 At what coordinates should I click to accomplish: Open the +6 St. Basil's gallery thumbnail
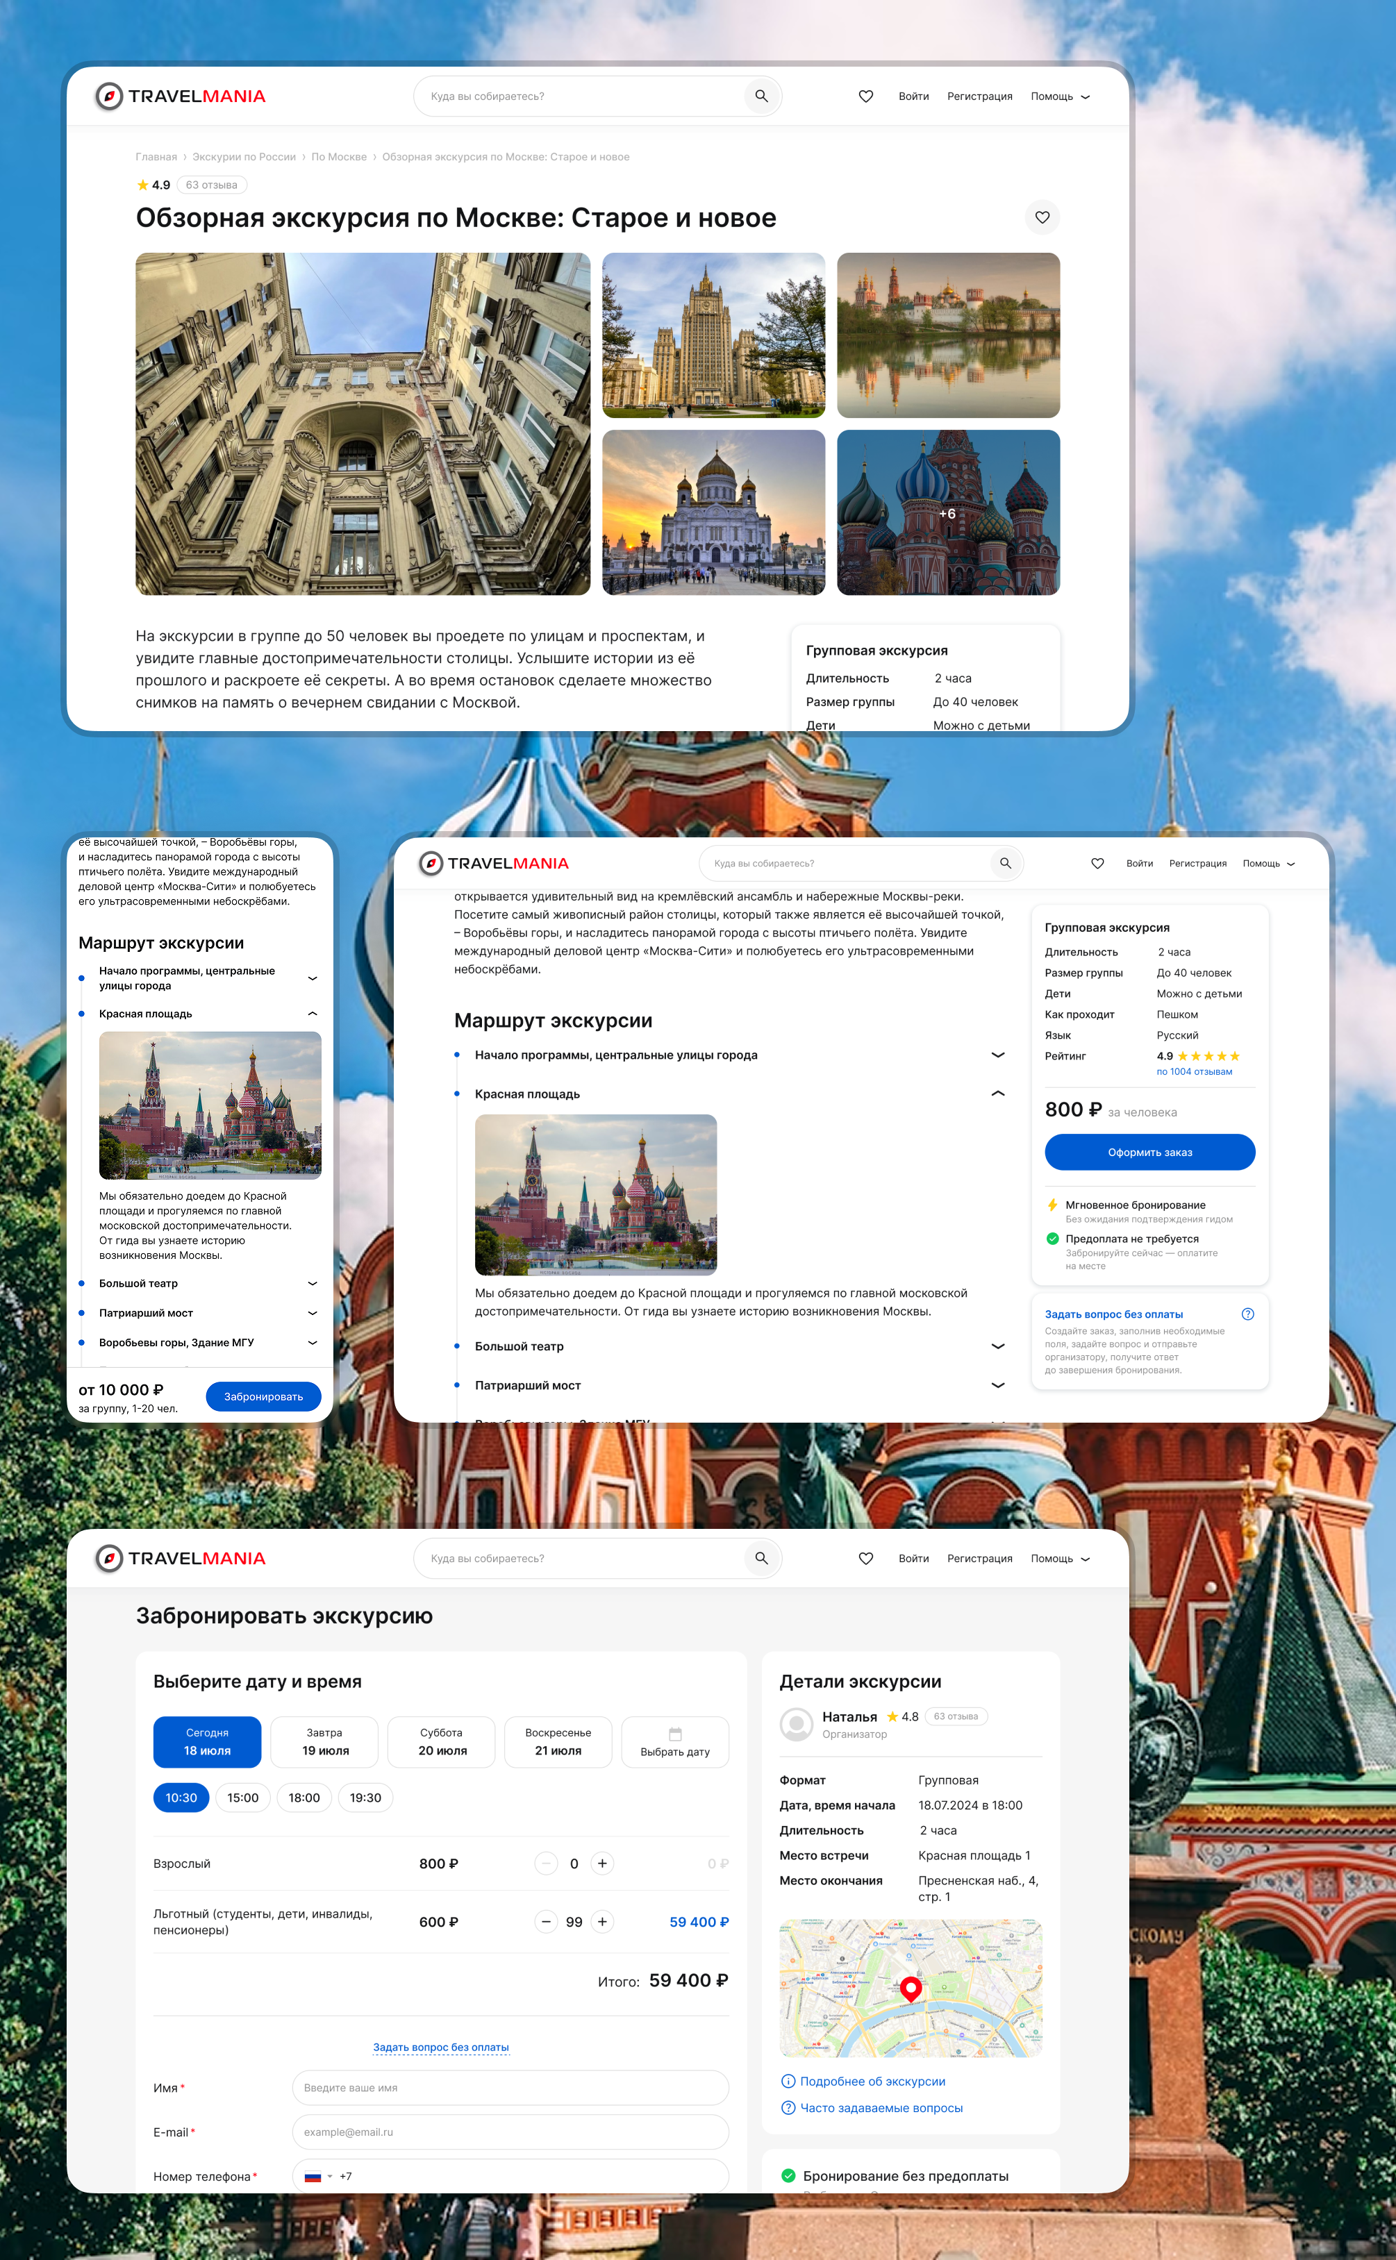point(948,512)
